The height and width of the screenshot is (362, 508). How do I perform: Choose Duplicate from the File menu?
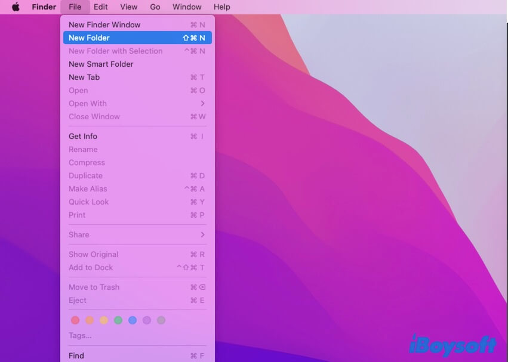point(85,175)
